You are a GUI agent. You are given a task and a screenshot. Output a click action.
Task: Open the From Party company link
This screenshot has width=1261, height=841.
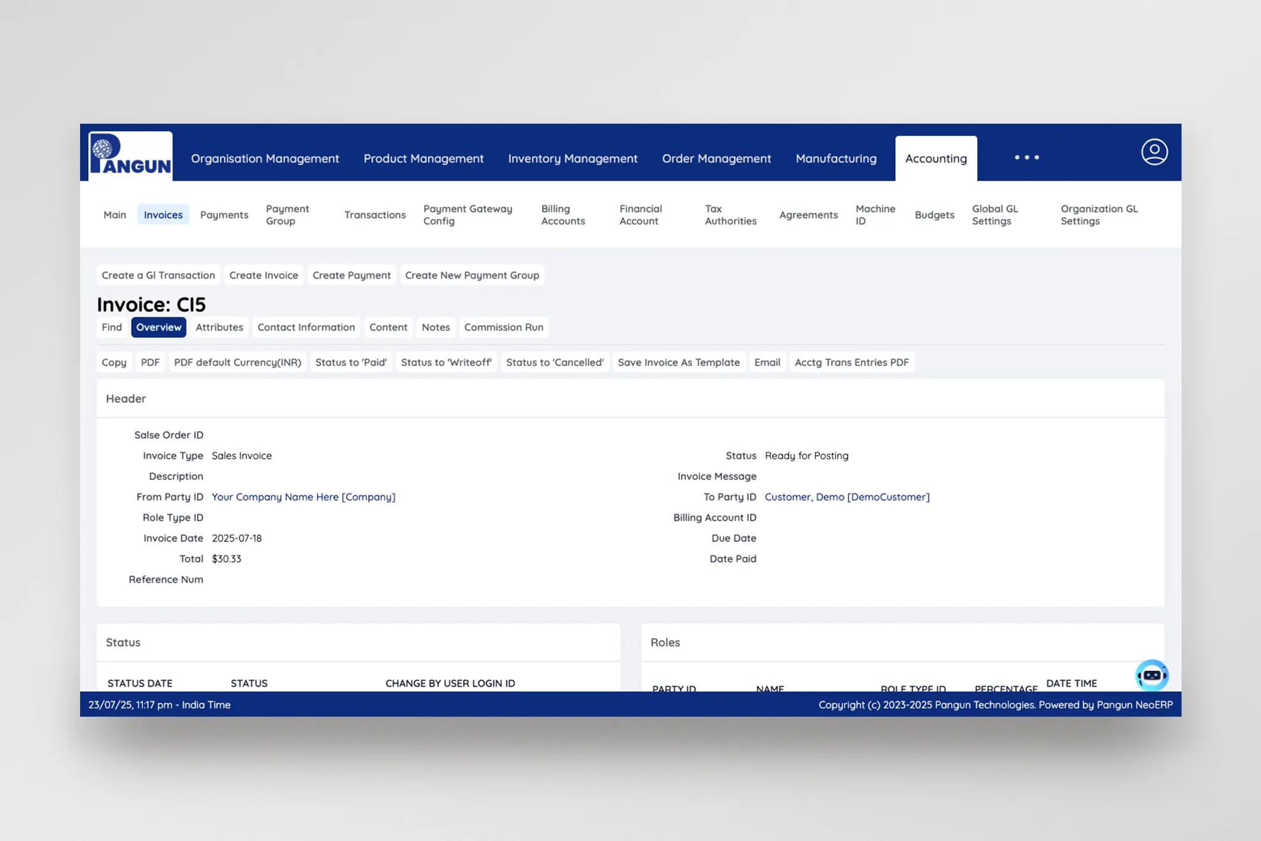tap(303, 497)
